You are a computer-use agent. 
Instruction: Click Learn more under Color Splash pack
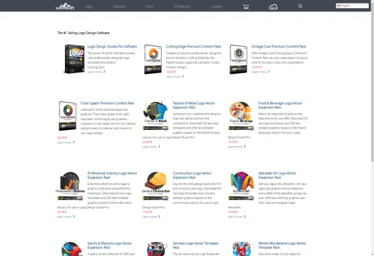pyautogui.click(x=66, y=143)
